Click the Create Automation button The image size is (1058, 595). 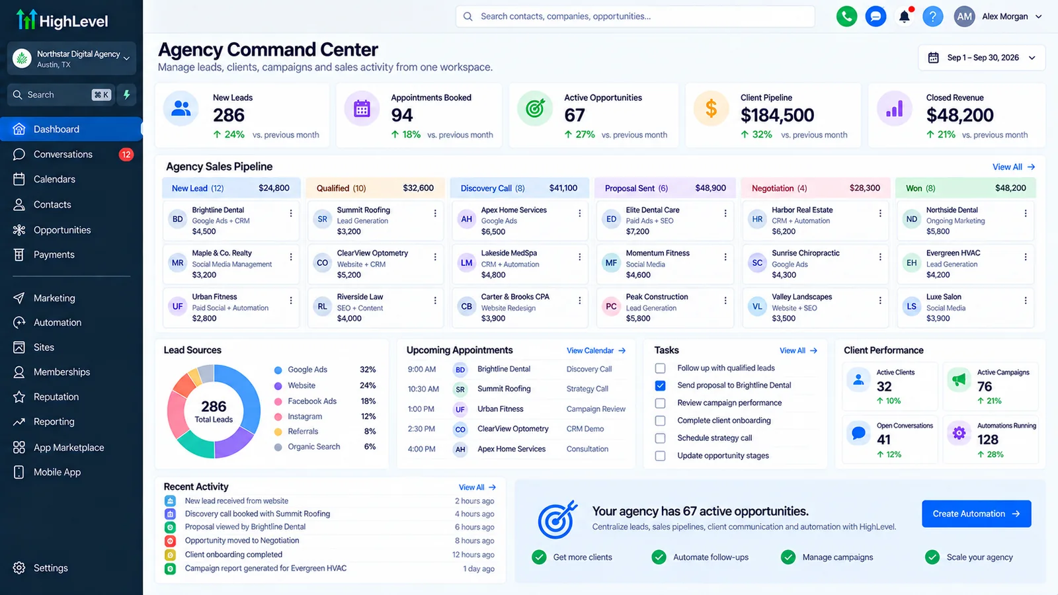point(977,514)
